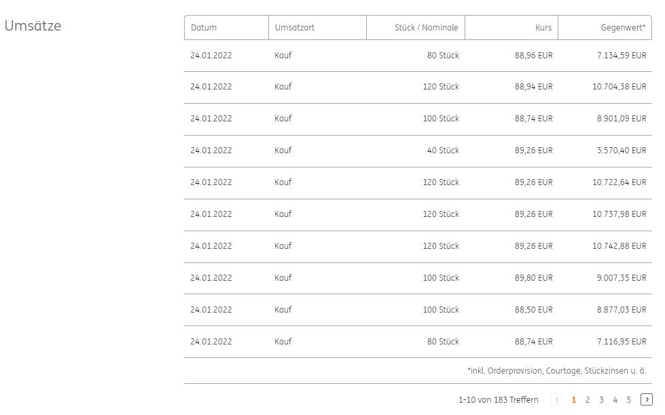
Task: Select the transaction with Kurs 88,50 EUR
Action: pos(417,310)
